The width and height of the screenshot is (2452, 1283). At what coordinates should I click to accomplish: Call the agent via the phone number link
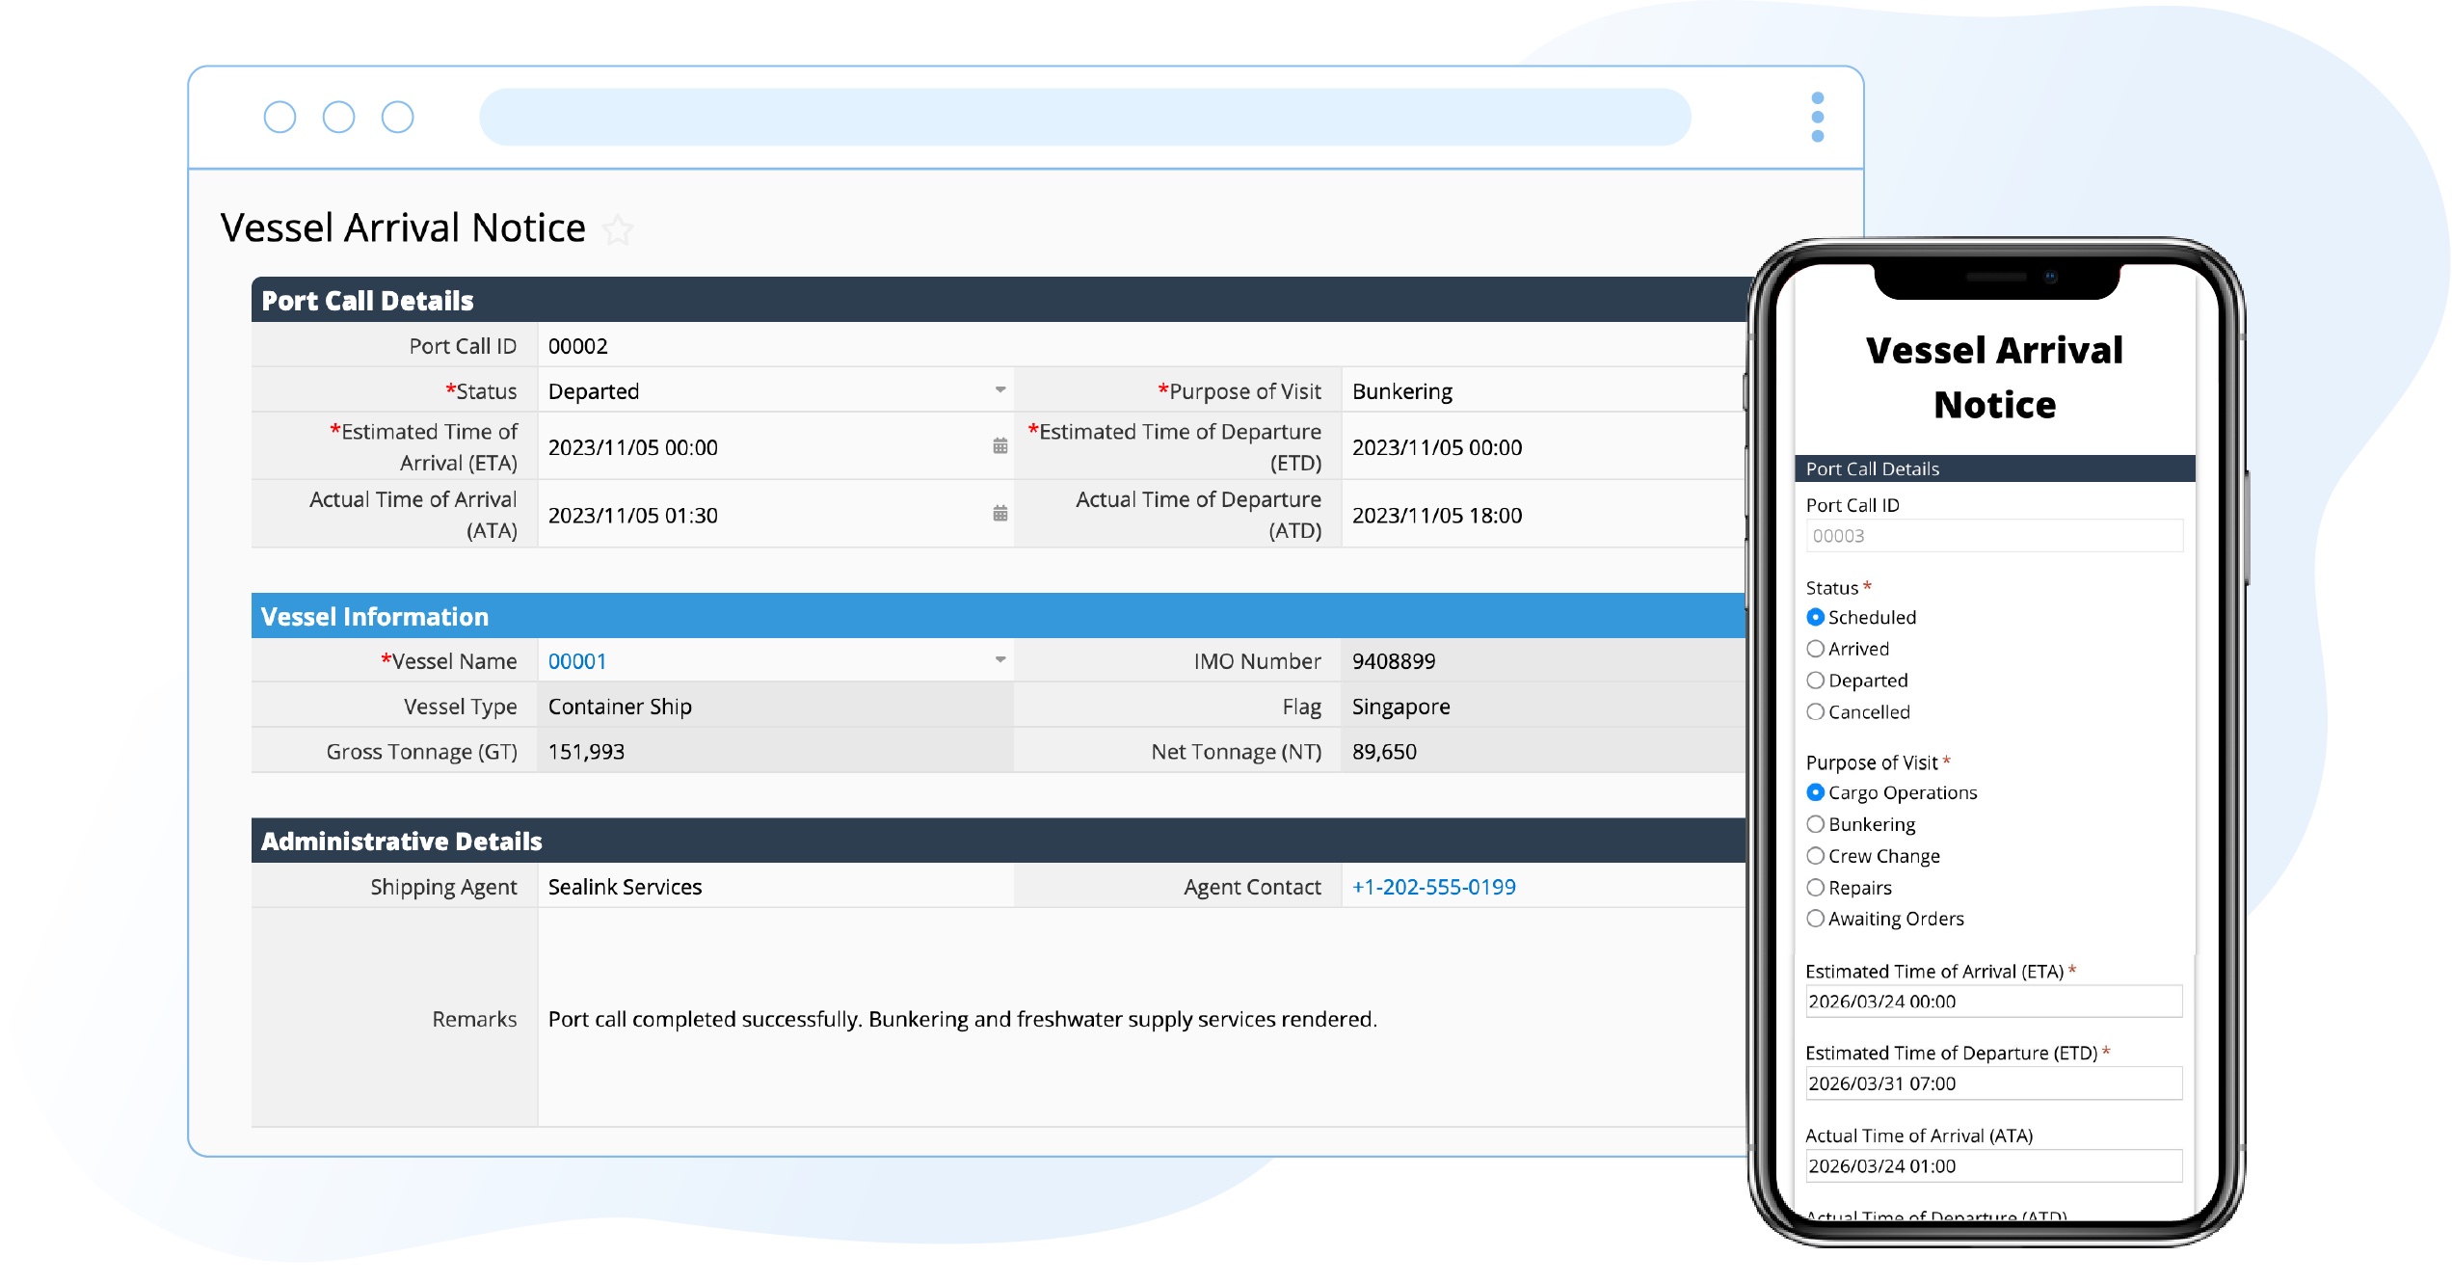click(x=1434, y=886)
